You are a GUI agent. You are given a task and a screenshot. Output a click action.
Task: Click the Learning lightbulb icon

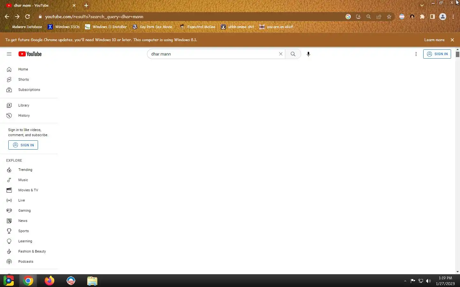pos(9,241)
